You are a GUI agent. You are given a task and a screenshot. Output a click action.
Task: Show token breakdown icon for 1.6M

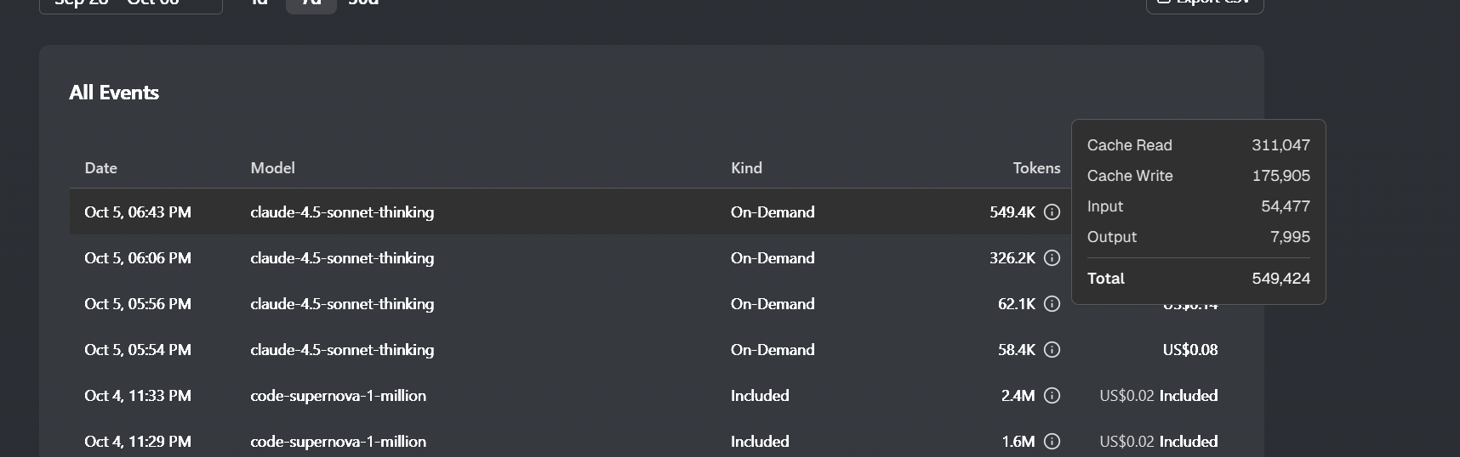point(1052,442)
